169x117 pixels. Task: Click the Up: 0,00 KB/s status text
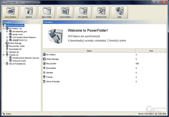point(160,114)
